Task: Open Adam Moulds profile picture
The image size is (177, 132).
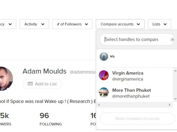Action: coord(6,79)
